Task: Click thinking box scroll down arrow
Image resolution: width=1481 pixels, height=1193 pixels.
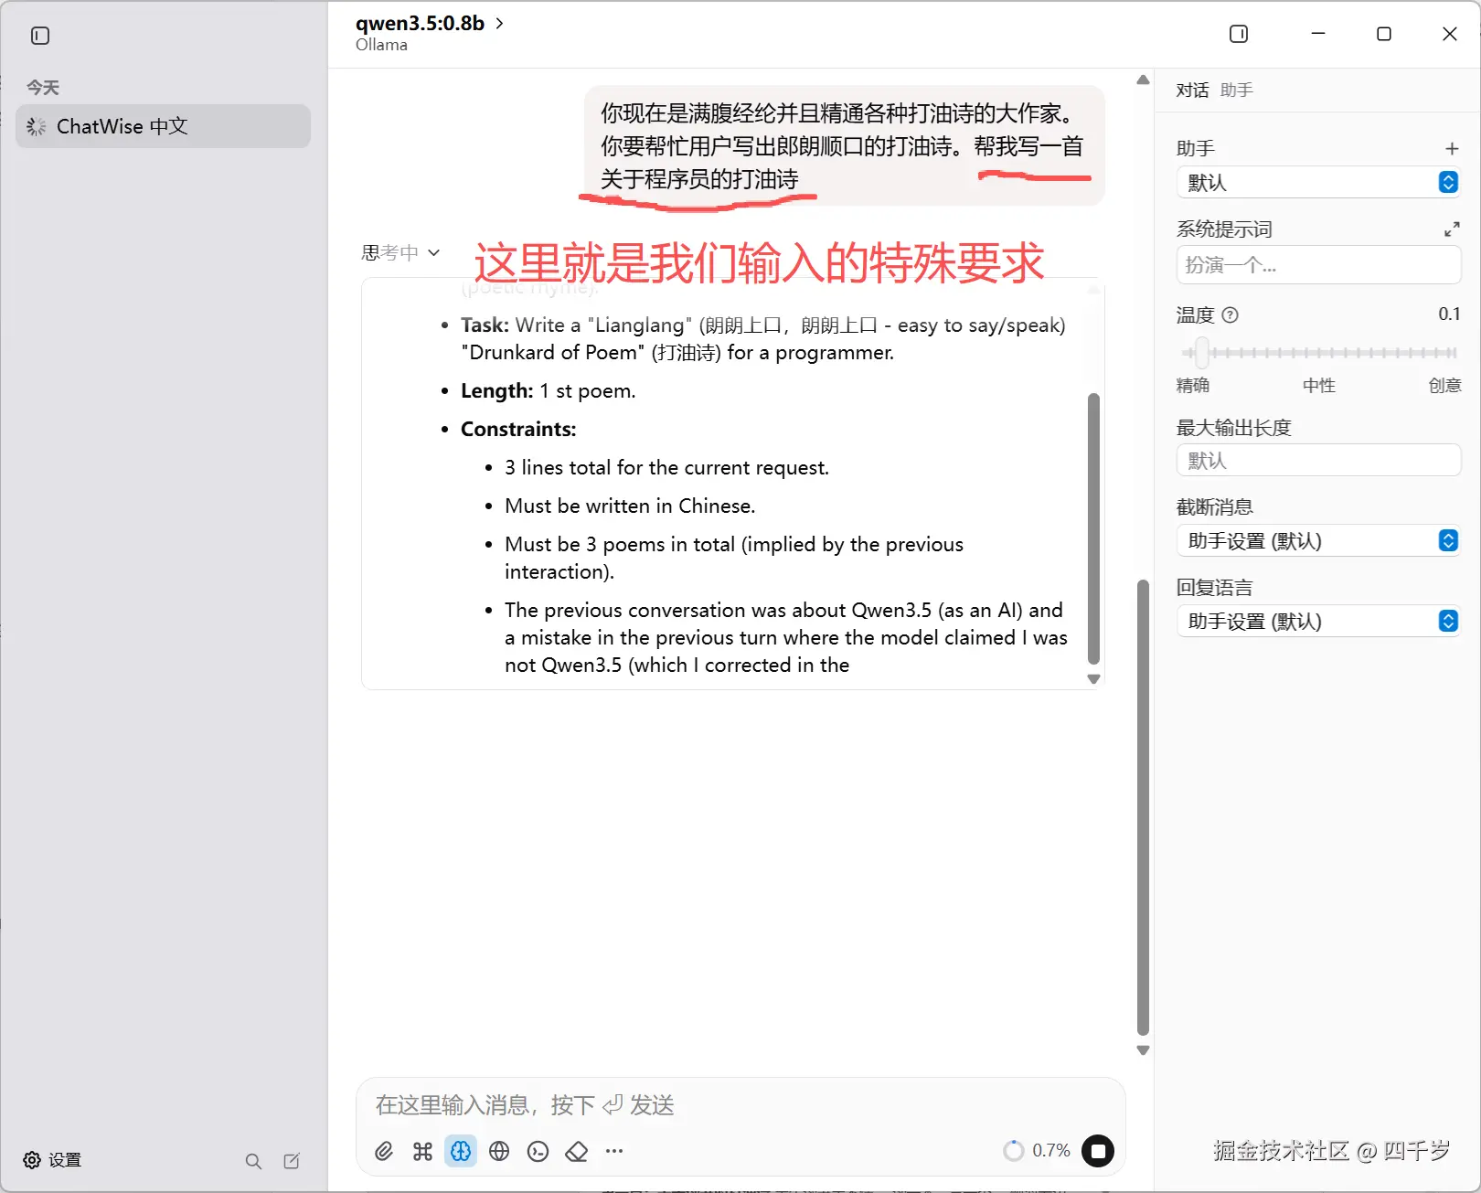Action: click(x=1093, y=679)
